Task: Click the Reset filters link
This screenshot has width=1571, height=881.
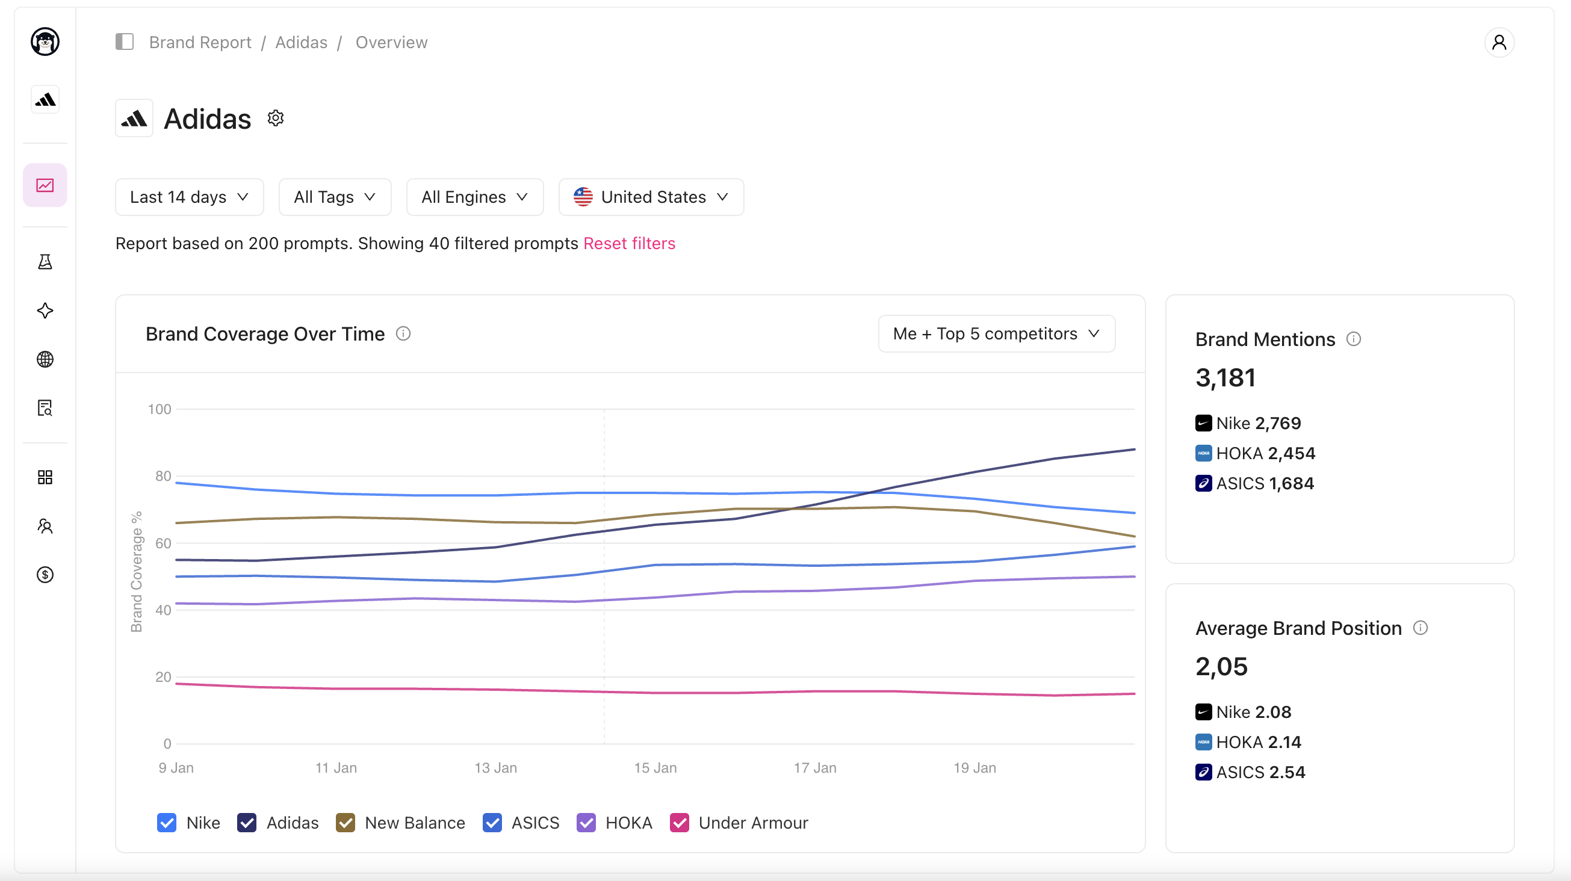Action: coord(629,243)
